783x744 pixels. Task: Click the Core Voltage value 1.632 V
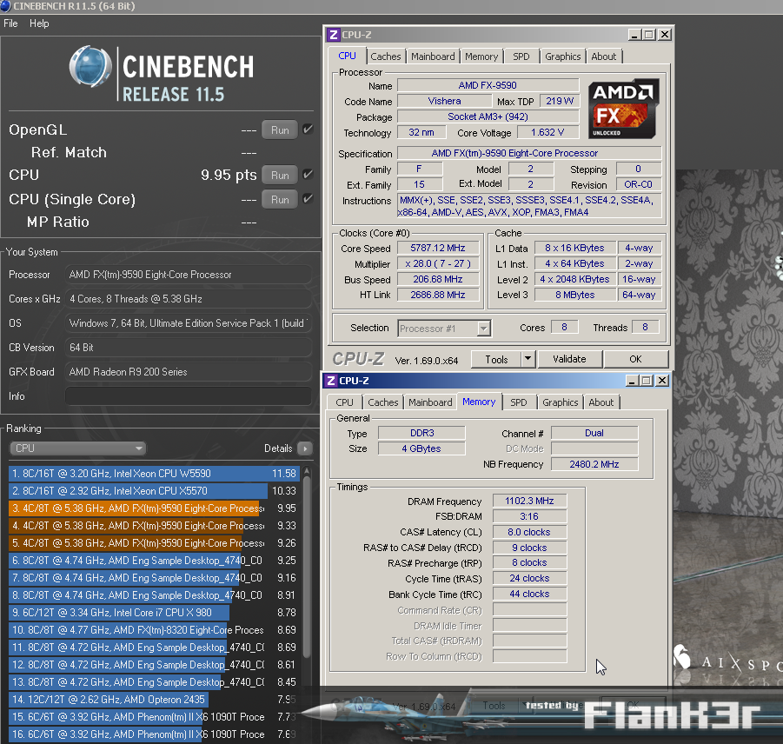click(x=547, y=132)
